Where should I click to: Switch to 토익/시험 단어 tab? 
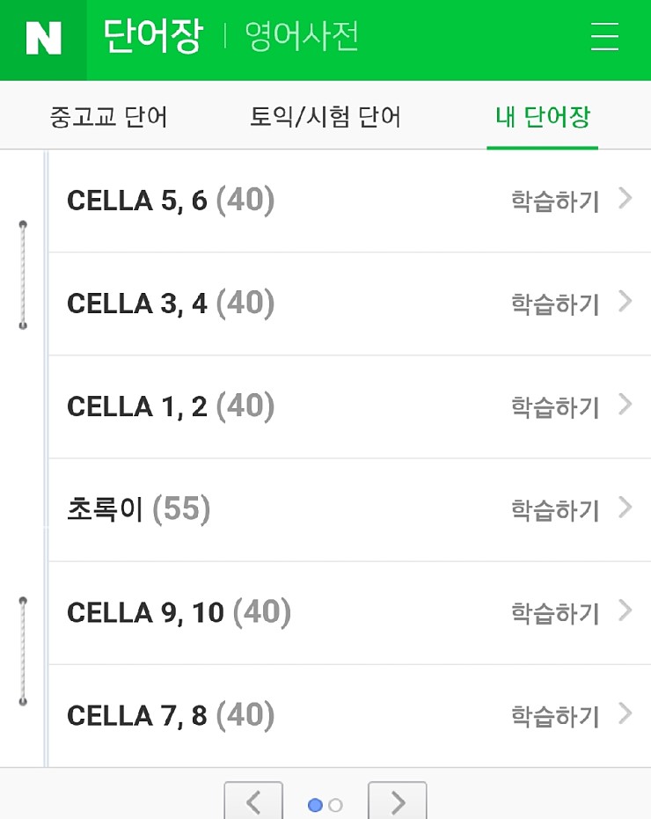pos(325,116)
